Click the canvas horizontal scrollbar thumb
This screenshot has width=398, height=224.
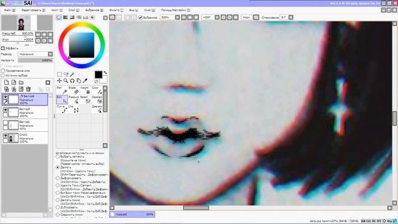[196, 208]
